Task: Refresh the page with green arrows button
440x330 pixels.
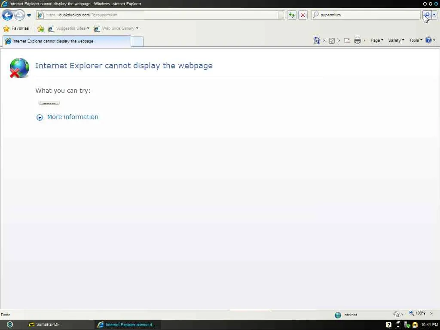Action: point(292,15)
